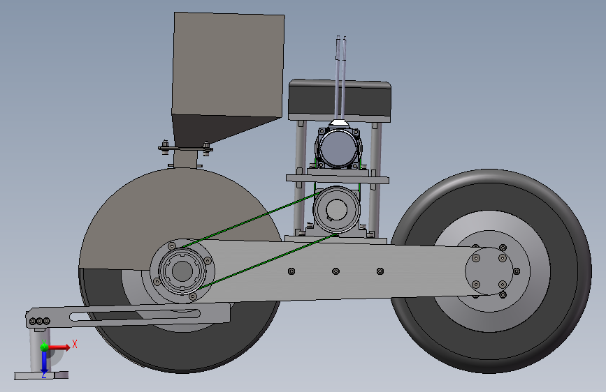The width and height of the screenshot is (606, 392).
Task: Select the flat foot pad under the triad
Action: coord(41,375)
